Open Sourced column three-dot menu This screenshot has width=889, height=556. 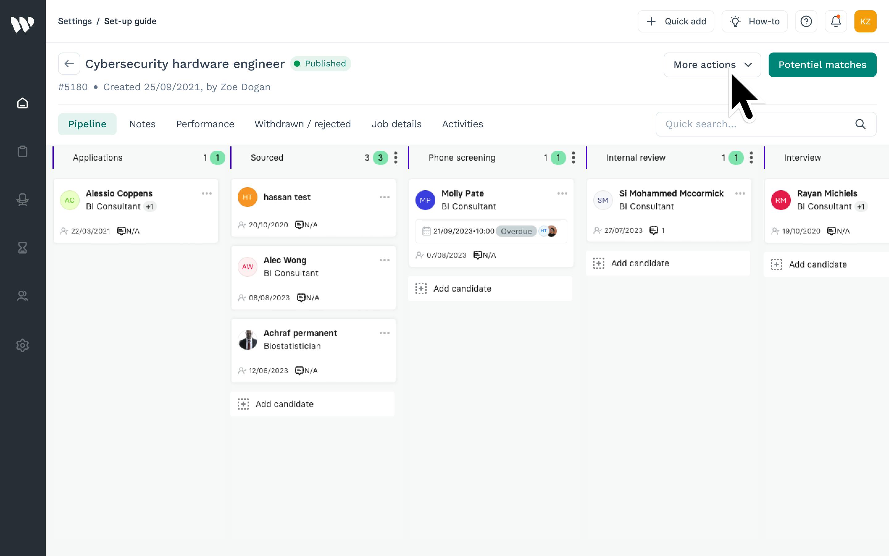click(x=396, y=158)
